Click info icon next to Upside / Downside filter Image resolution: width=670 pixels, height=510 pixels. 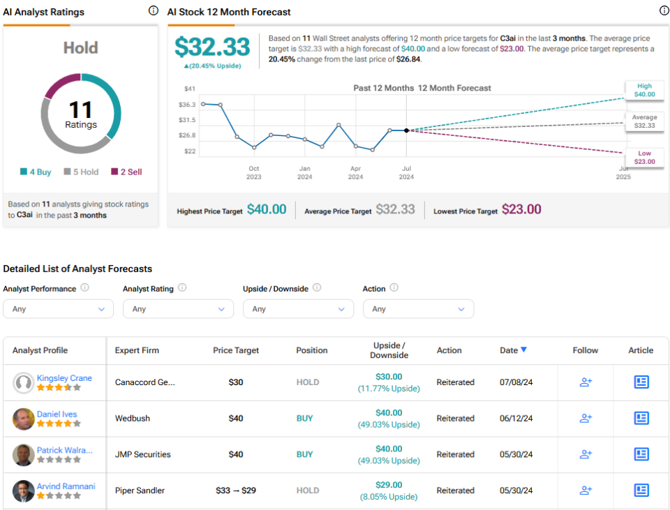pos(317,287)
